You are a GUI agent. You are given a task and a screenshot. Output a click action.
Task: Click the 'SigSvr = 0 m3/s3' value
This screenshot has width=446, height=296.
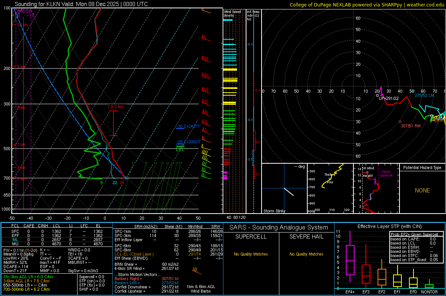tap(83, 271)
